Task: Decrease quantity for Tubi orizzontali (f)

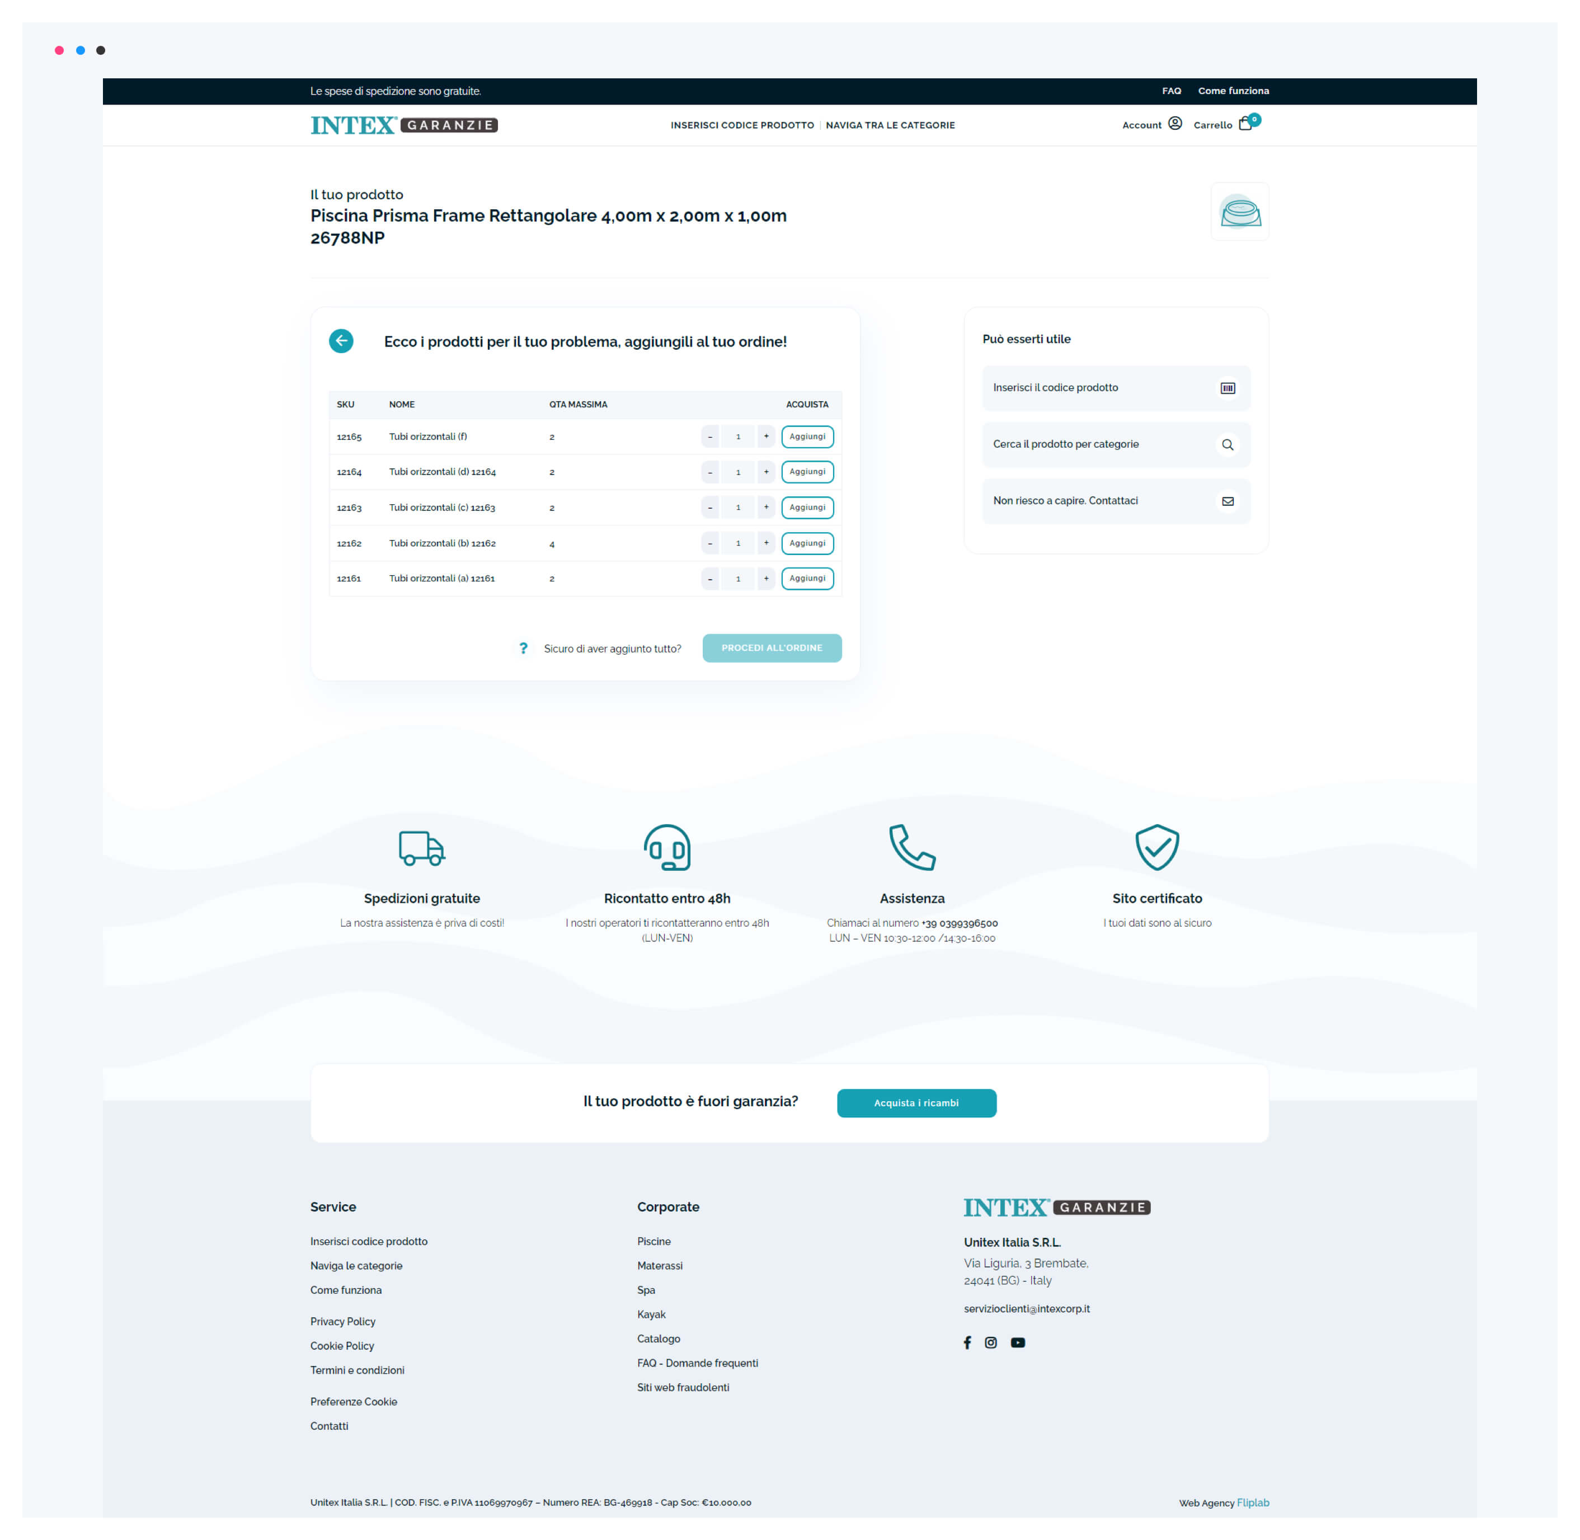Action: (x=710, y=437)
